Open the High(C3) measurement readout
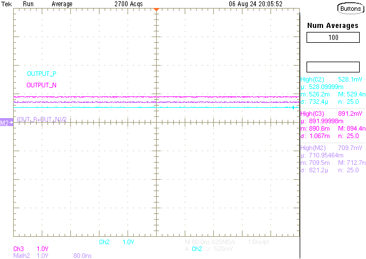This screenshot has height=259, width=366. 332,114
